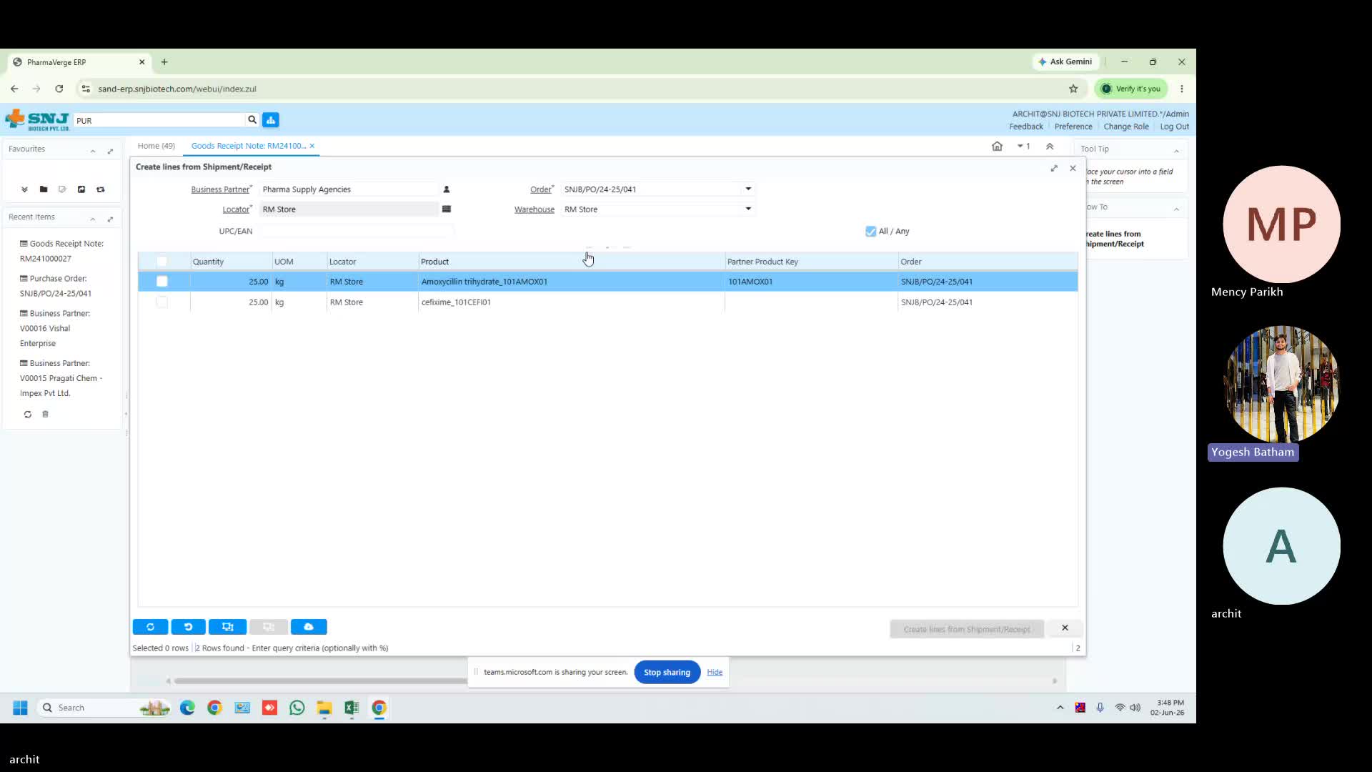Check the cefixime_101CEFI01 row checkbox
Image resolution: width=1372 pixels, height=772 pixels.
pos(162,302)
